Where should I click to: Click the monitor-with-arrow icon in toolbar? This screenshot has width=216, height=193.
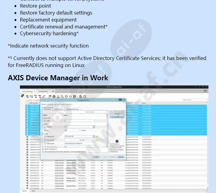pos(31,97)
